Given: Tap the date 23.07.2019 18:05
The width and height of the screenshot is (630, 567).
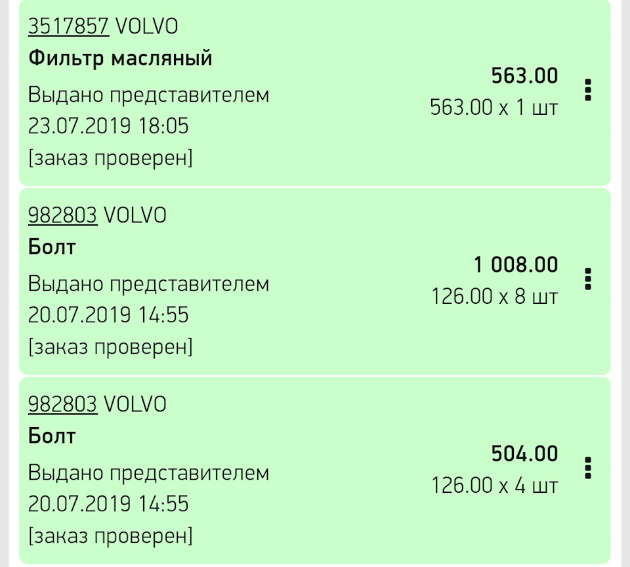Looking at the screenshot, I should coord(108,126).
